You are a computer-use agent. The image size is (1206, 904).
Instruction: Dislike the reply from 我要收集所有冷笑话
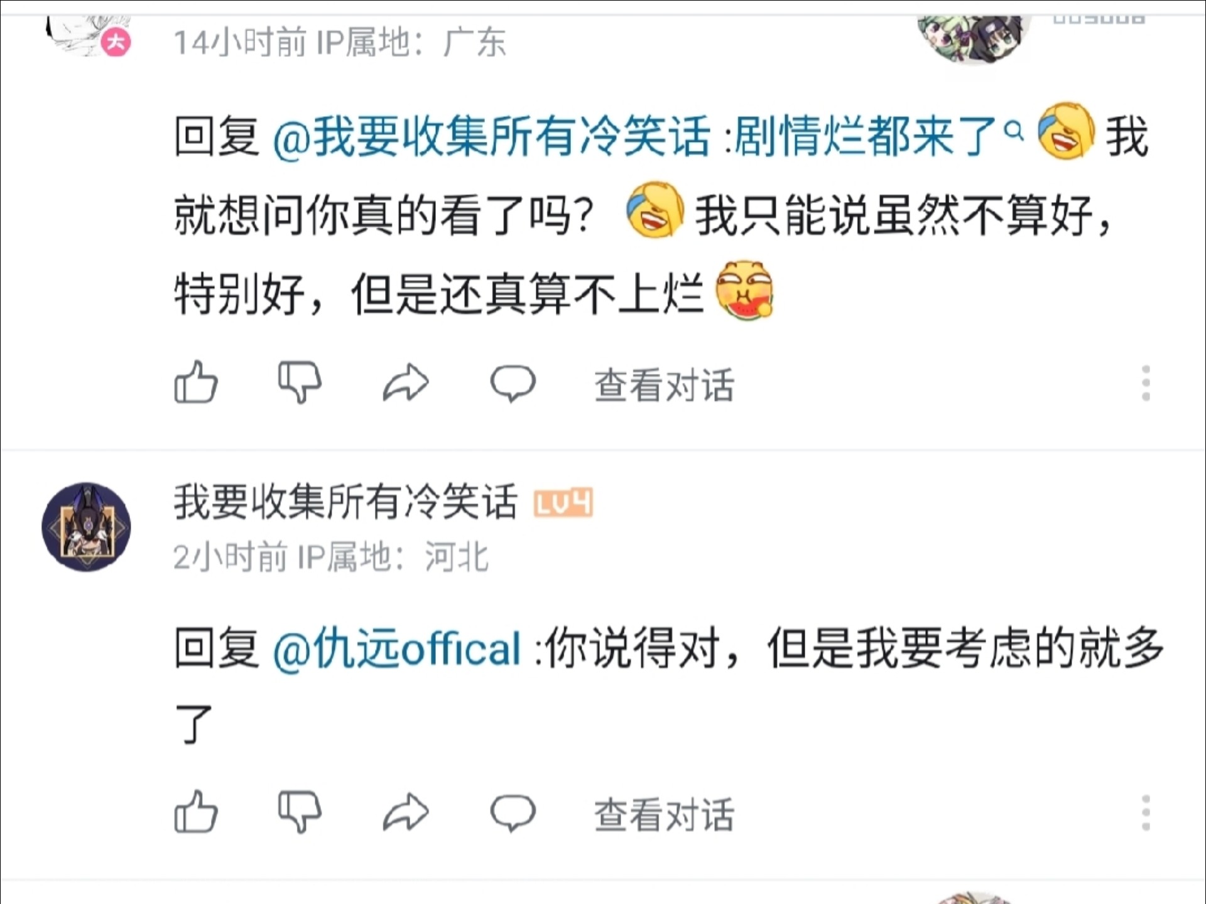point(300,812)
